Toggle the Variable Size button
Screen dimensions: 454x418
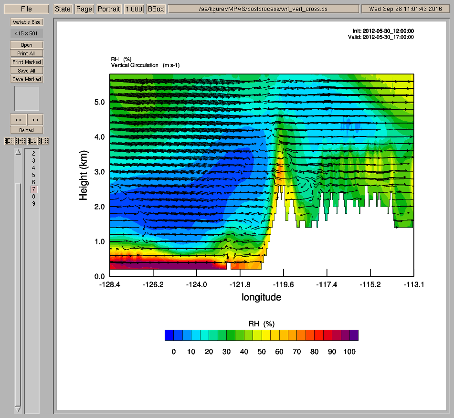tap(27, 22)
